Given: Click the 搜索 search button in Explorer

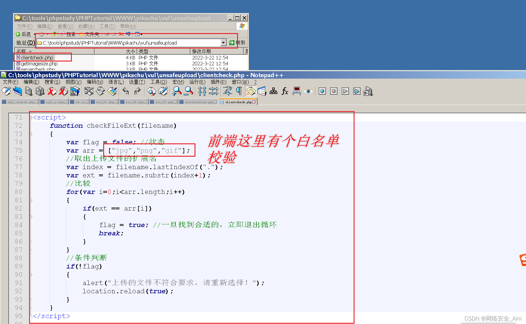Looking at the screenshot, I should 68,34.
